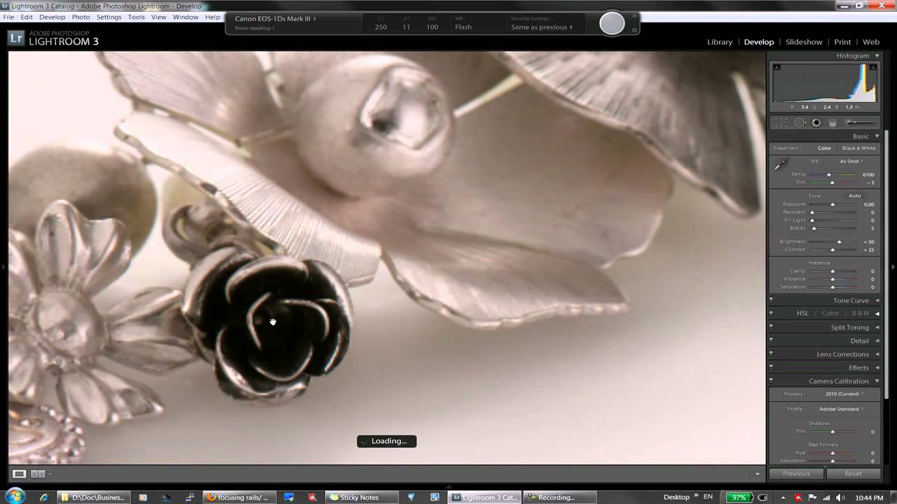Collapse the Basic panel
Screen dimensions: 897x504
877,136
